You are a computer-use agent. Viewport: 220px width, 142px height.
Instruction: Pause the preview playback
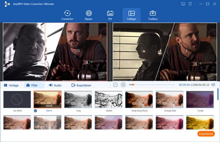(115, 85)
